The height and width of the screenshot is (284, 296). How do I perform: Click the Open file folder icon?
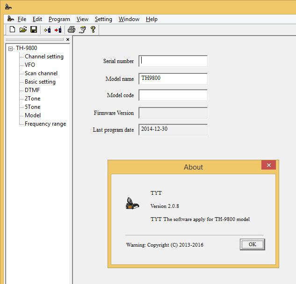pyautogui.click(x=23, y=29)
